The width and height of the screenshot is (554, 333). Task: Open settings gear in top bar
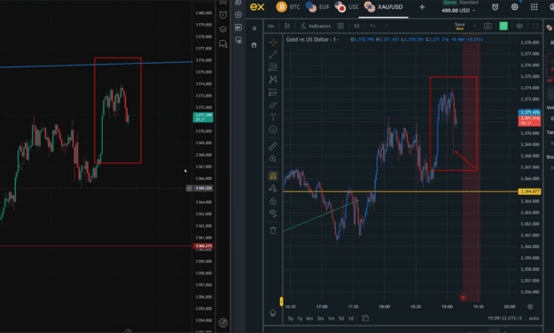point(515,7)
